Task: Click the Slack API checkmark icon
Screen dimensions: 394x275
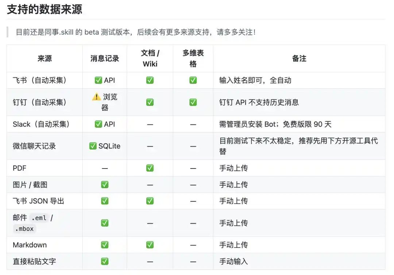Action: coord(98,124)
